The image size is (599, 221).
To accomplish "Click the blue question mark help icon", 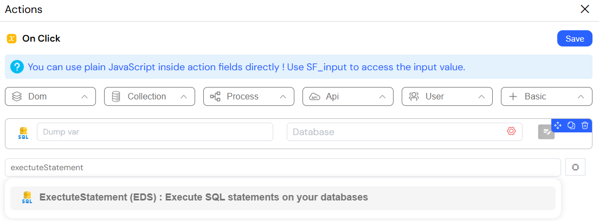I will coord(17,67).
